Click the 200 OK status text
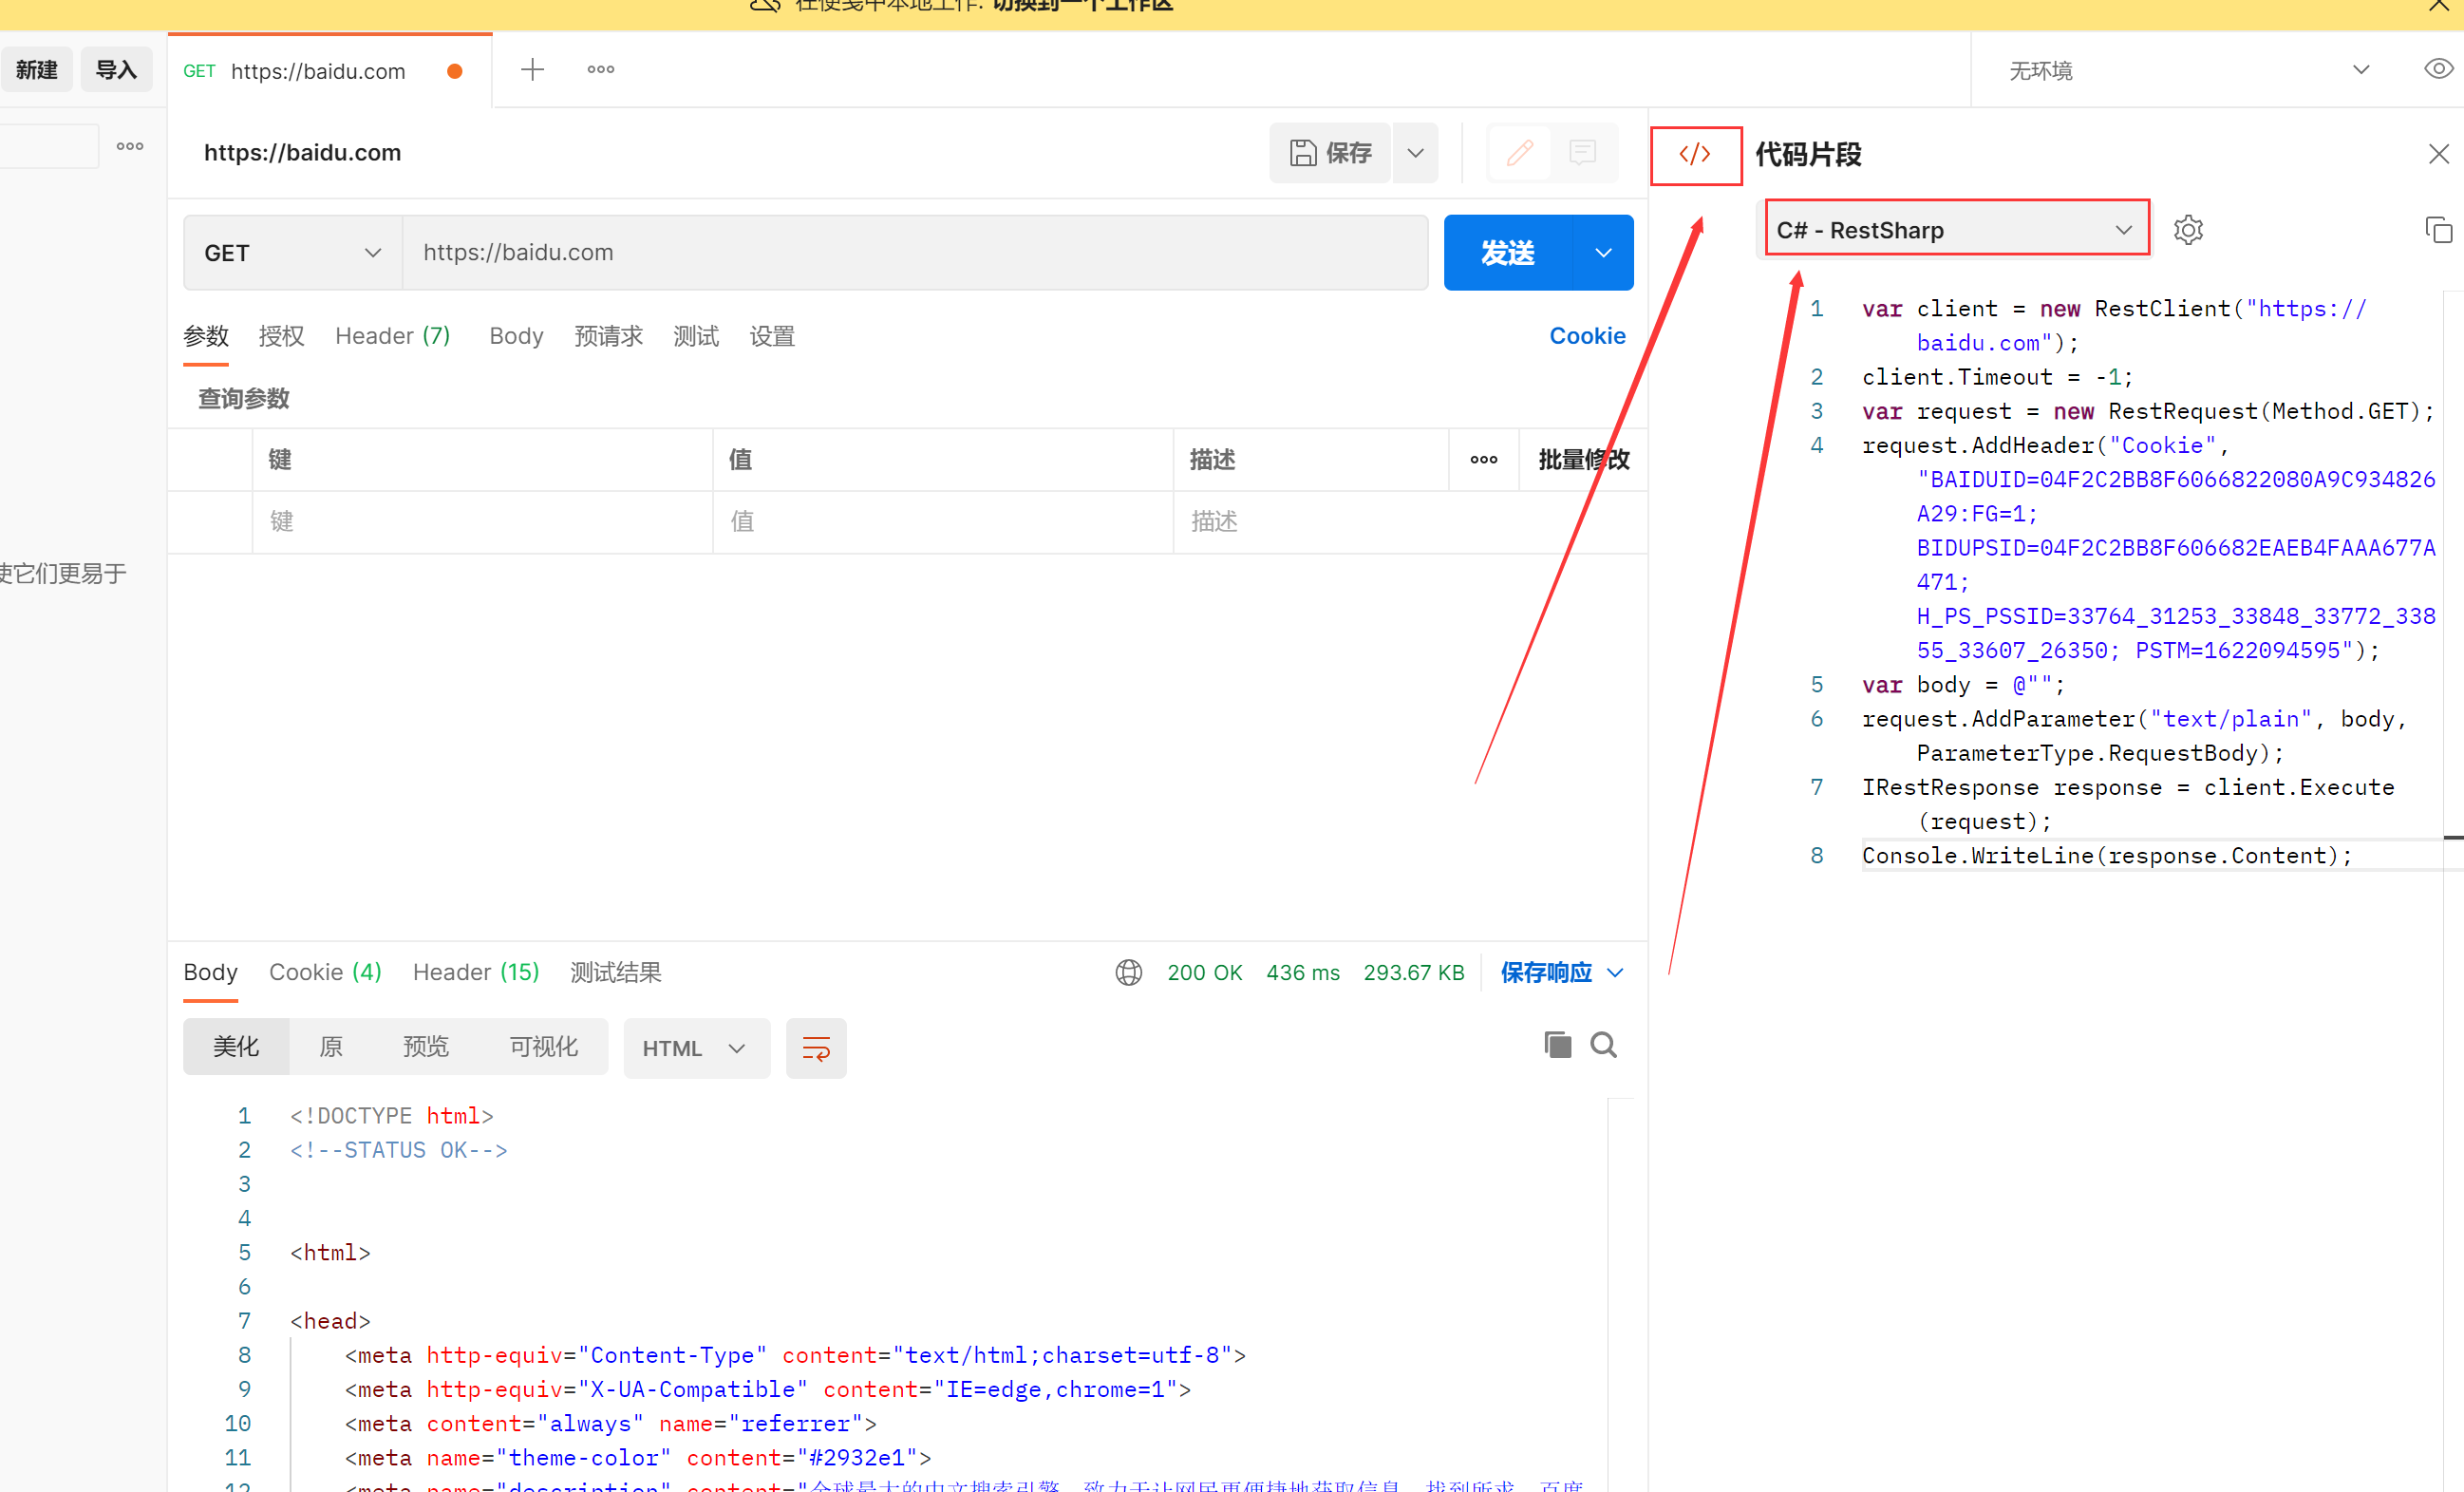This screenshot has width=2464, height=1492. click(1204, 972)
